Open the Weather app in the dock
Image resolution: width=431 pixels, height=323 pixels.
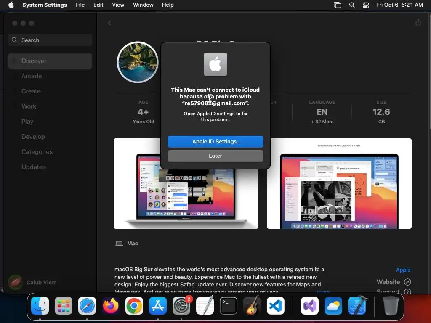(333, 306)
